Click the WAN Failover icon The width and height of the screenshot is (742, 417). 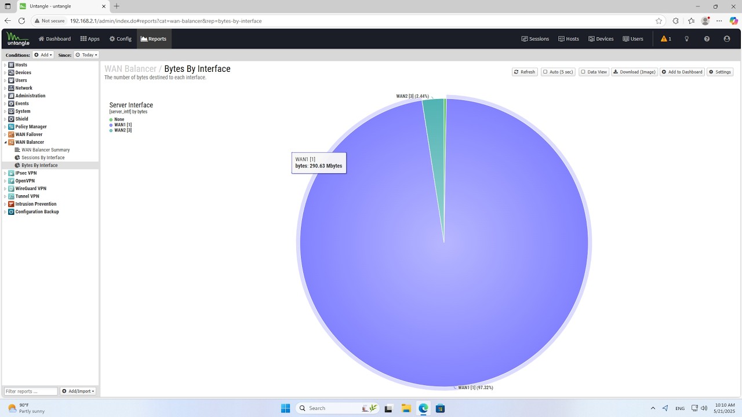coord(11,134)
